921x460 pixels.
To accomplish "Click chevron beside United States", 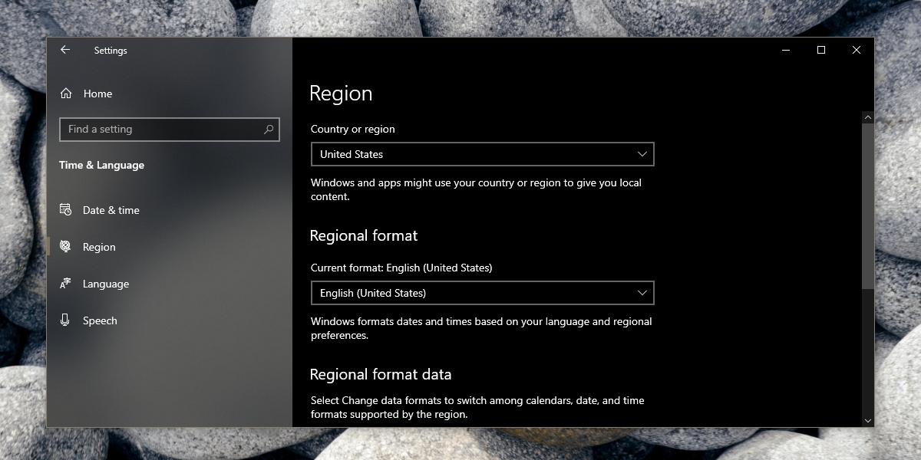I will point(642,154).
